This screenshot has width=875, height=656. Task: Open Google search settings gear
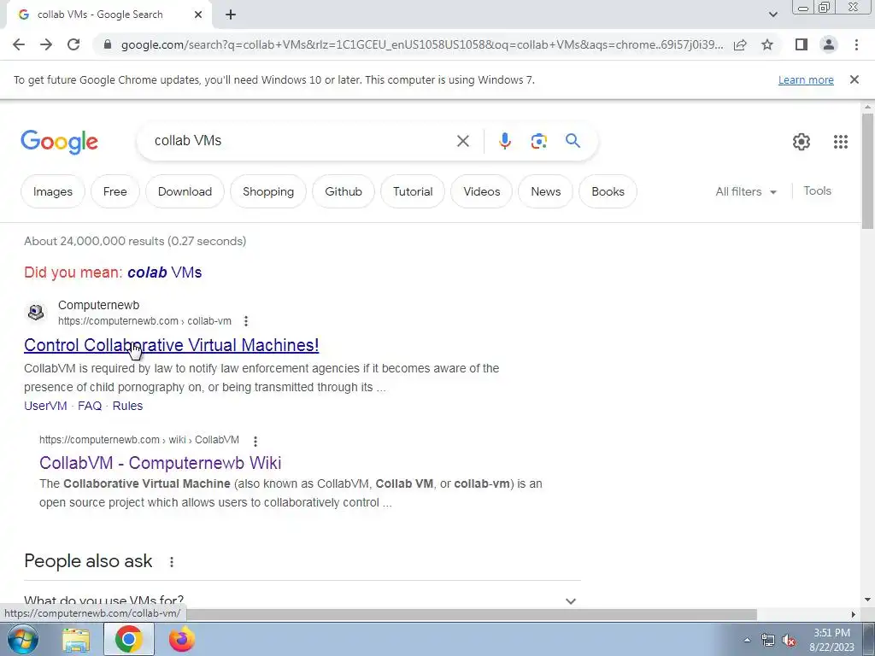click(x=802, y=142)
